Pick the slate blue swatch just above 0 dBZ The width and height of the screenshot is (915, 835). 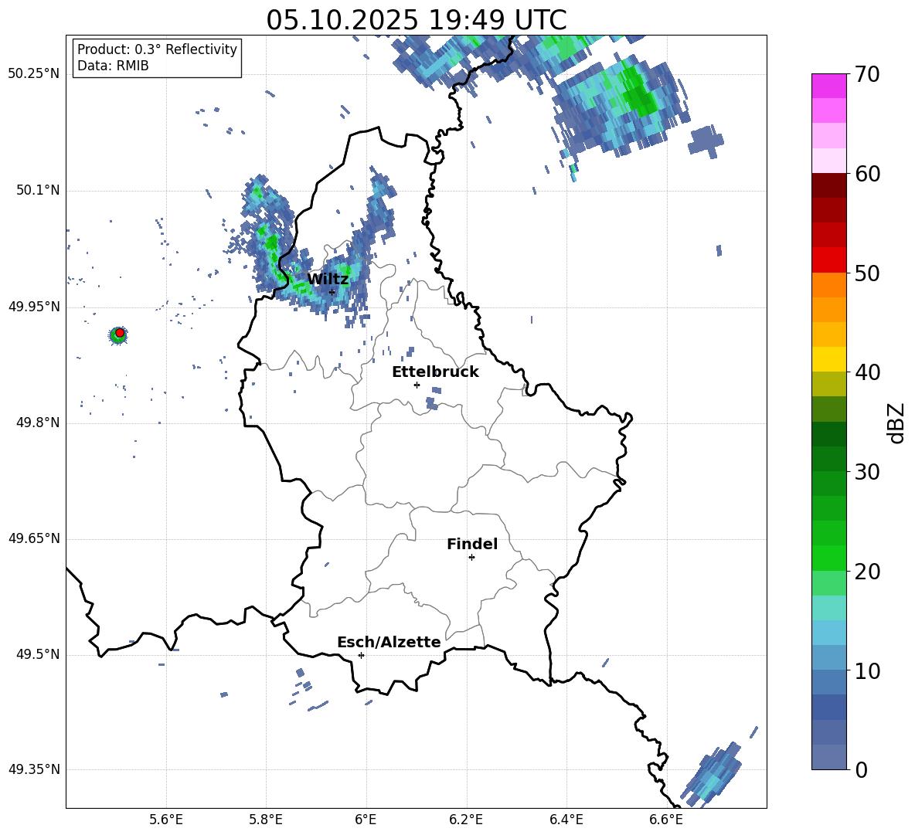(828, 757)
